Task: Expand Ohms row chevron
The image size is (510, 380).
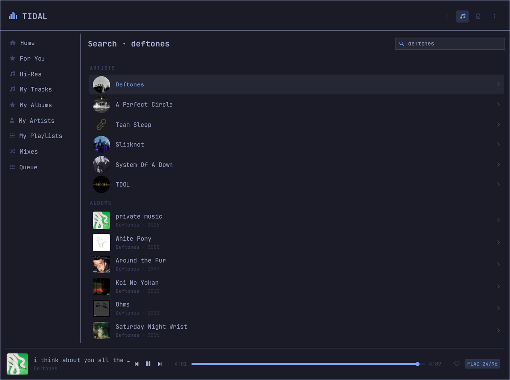Action: (498, 308)
